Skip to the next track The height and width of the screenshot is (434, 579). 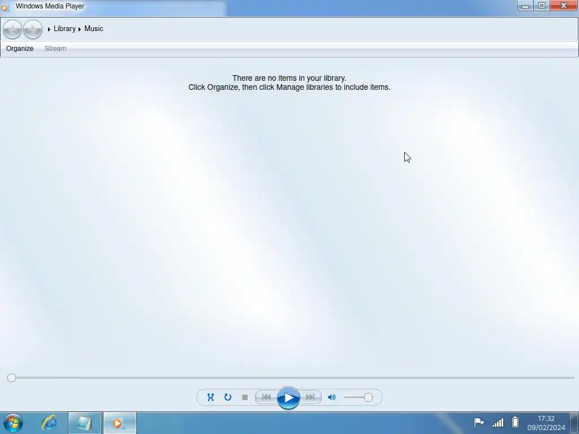point(310,397)
